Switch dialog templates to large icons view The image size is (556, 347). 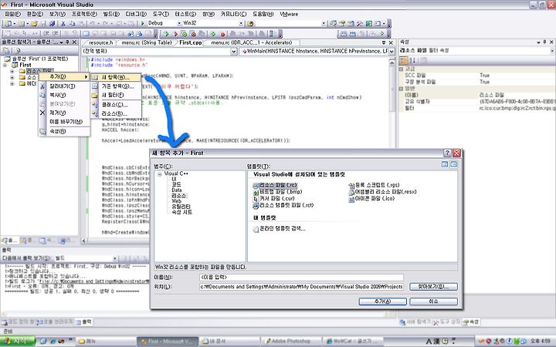pyautogui.click(x=445, y=164)
